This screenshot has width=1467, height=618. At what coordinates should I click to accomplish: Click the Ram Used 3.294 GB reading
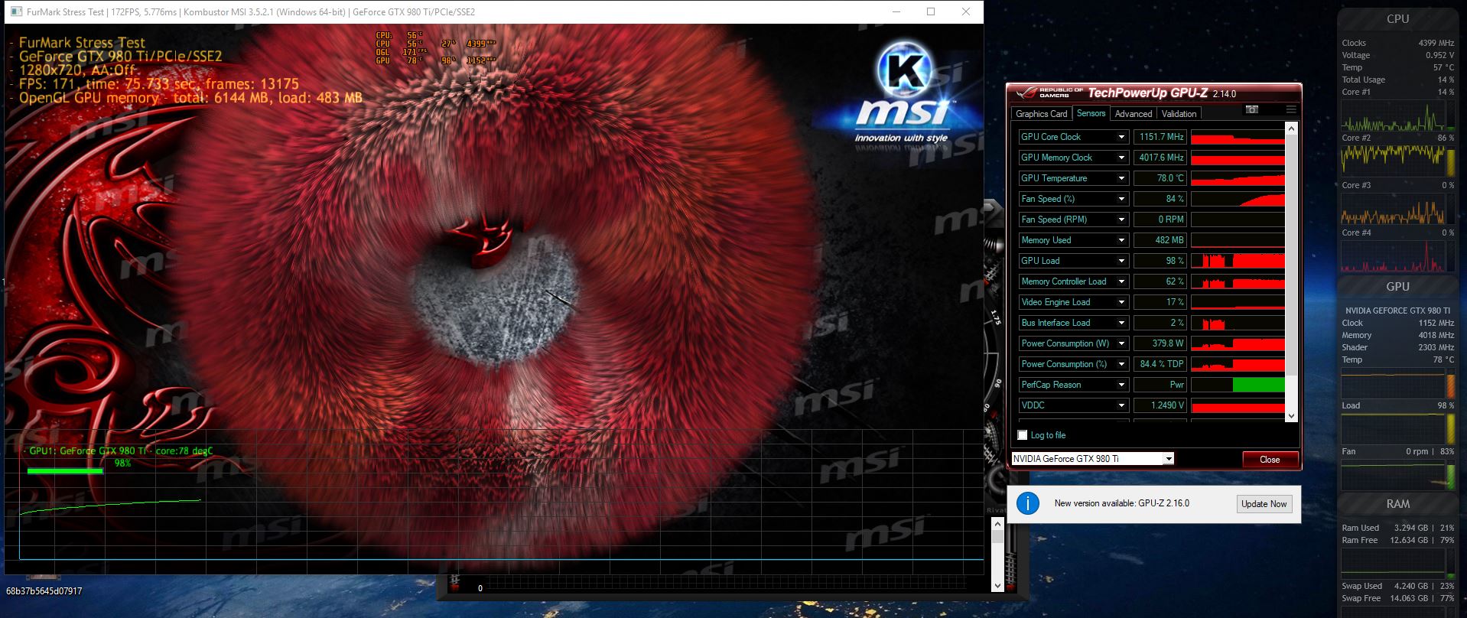[x=1398, y=528]
